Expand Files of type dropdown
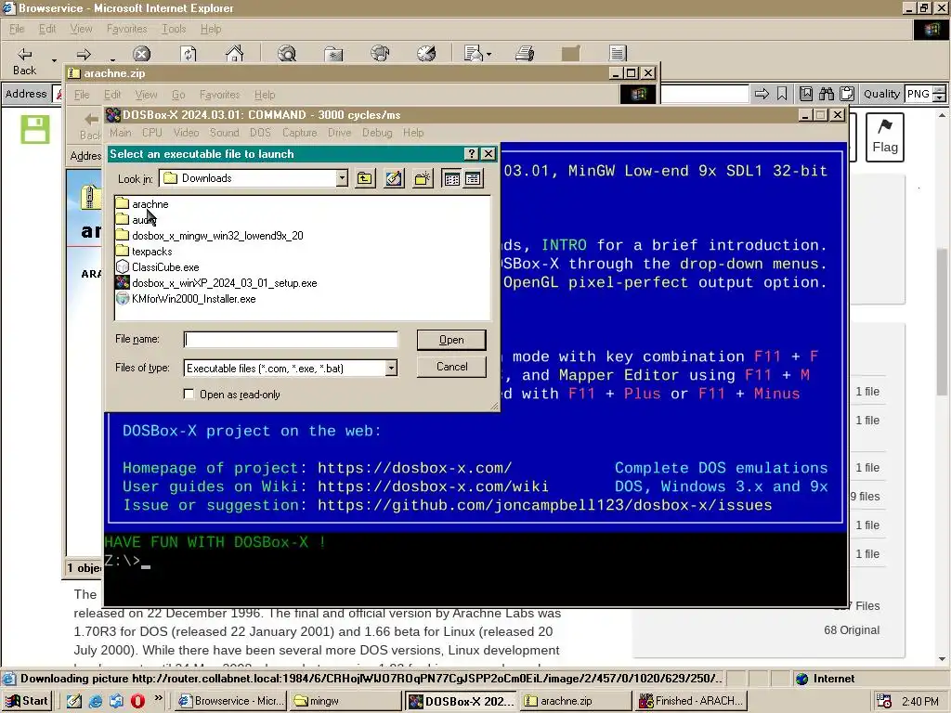The width and height of the screenshot is (951, 713). pos(391,368)
